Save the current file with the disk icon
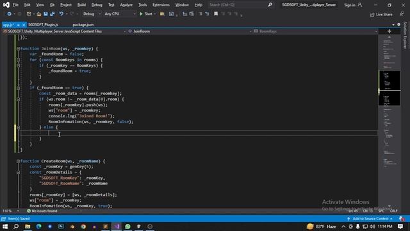This screenshot has height=231, width=410. [45, 14]
